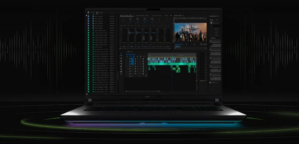Image resolution: width=299 pixels, height=144 pixels.
Task: Select the Ripple Edit tool
Action: tap(121, 58)
